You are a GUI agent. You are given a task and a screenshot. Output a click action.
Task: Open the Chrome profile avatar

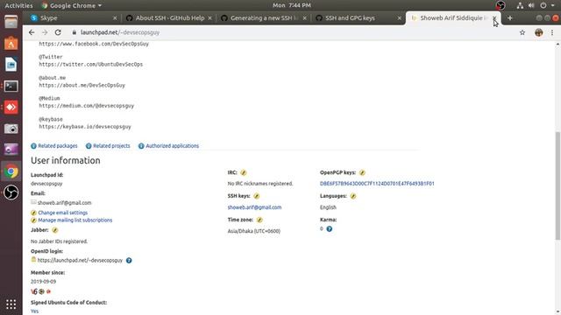(538, 32)
